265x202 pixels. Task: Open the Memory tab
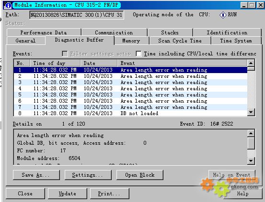click(131, 41)
